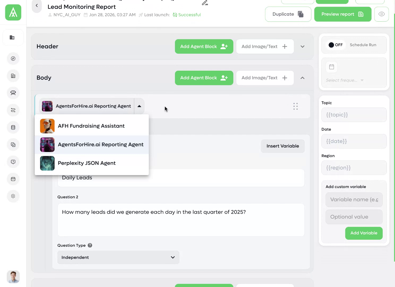Collapse the Body section chevron
This screenshot has height=287, width=395.
coord(302,78)
